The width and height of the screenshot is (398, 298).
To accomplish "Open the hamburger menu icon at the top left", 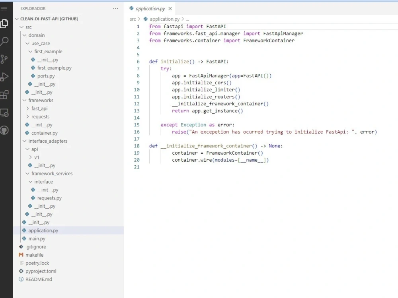I will pos(5,8).
